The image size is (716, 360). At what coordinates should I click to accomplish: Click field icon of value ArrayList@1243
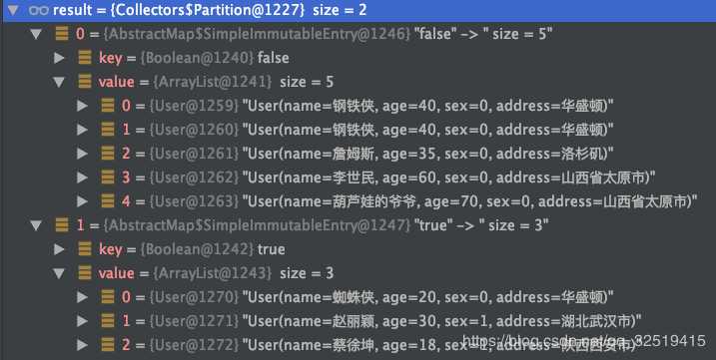(85, 273)
